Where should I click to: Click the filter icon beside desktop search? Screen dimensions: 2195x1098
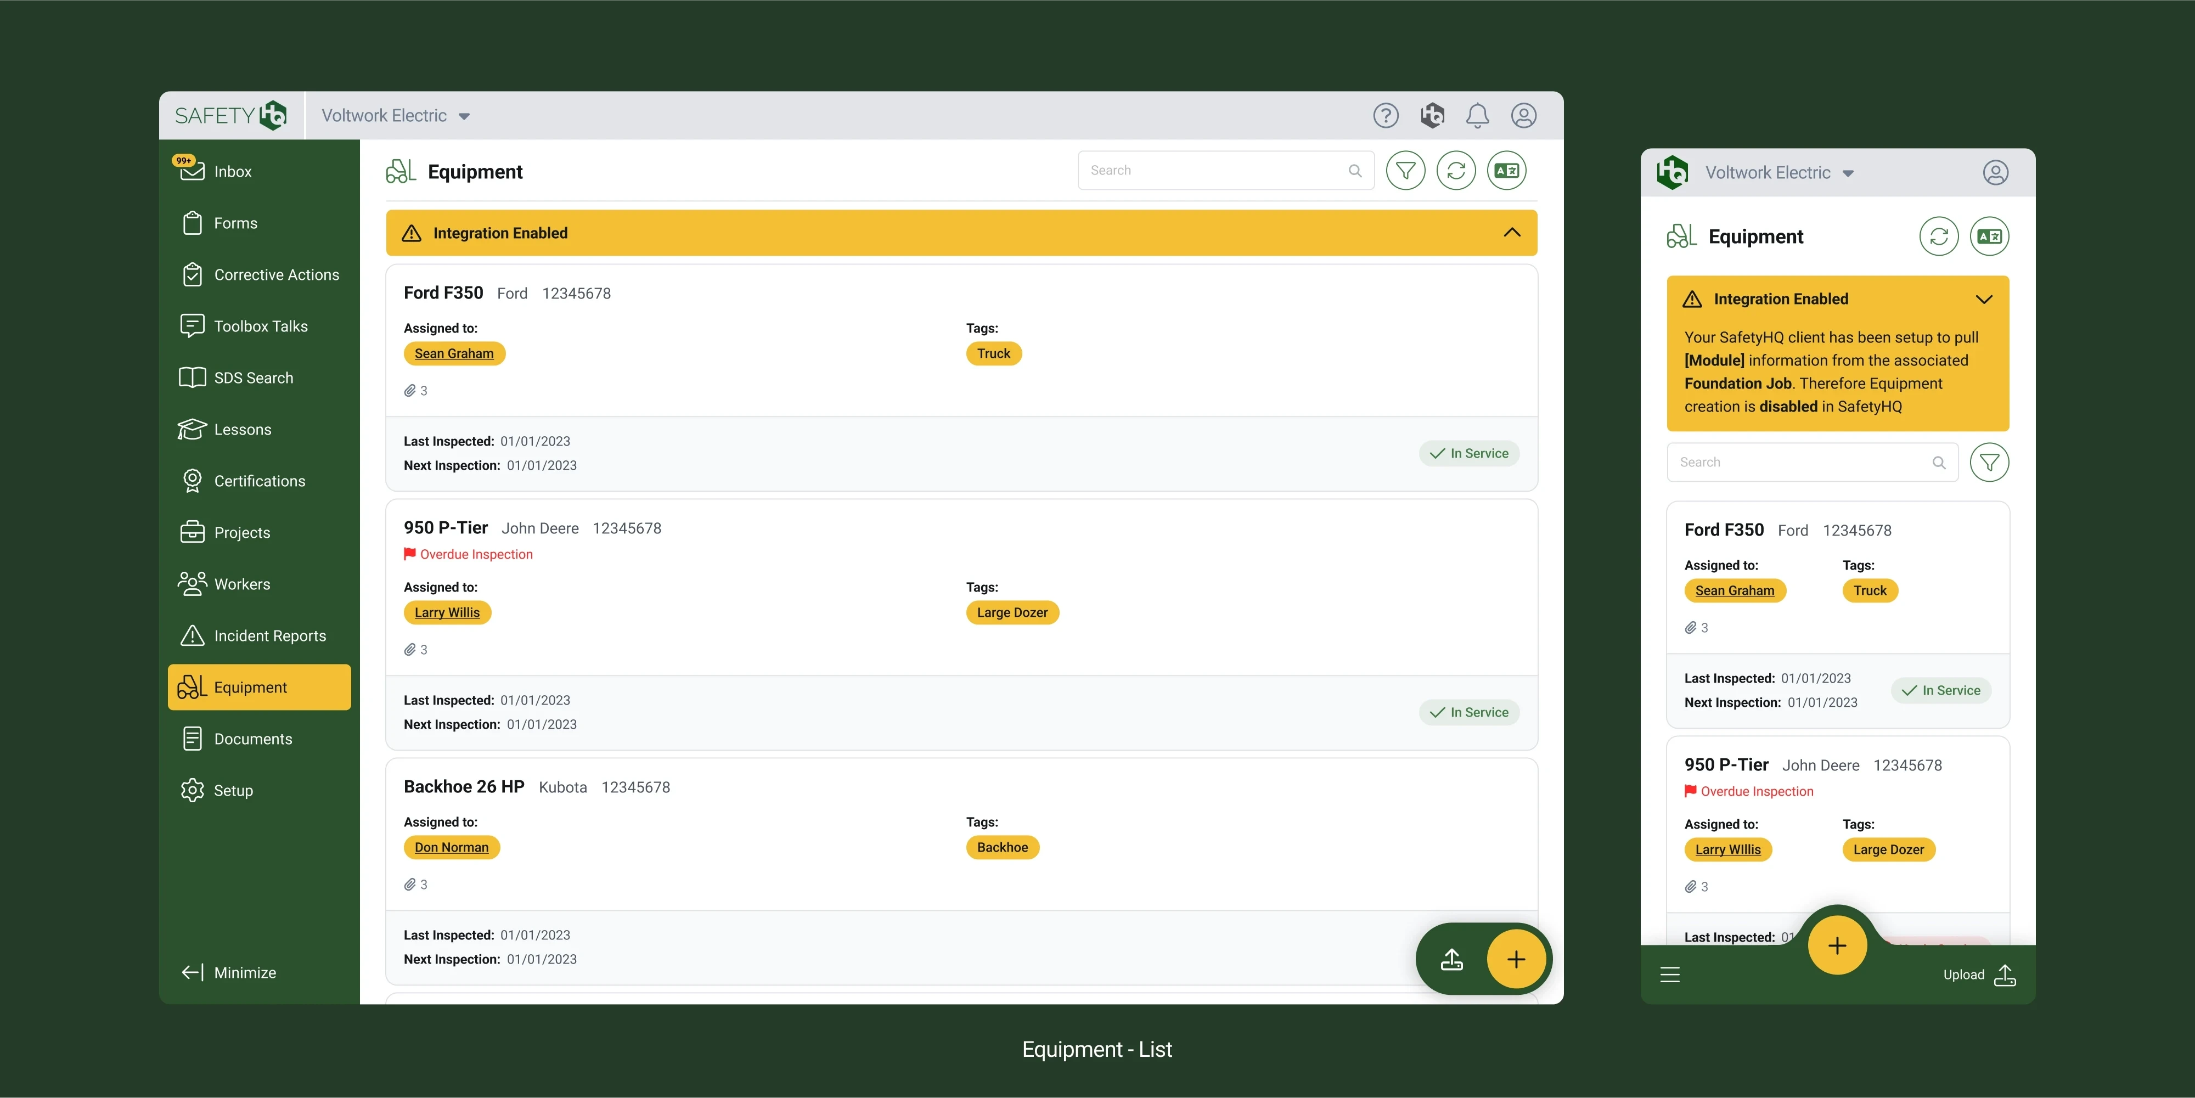1405,170
